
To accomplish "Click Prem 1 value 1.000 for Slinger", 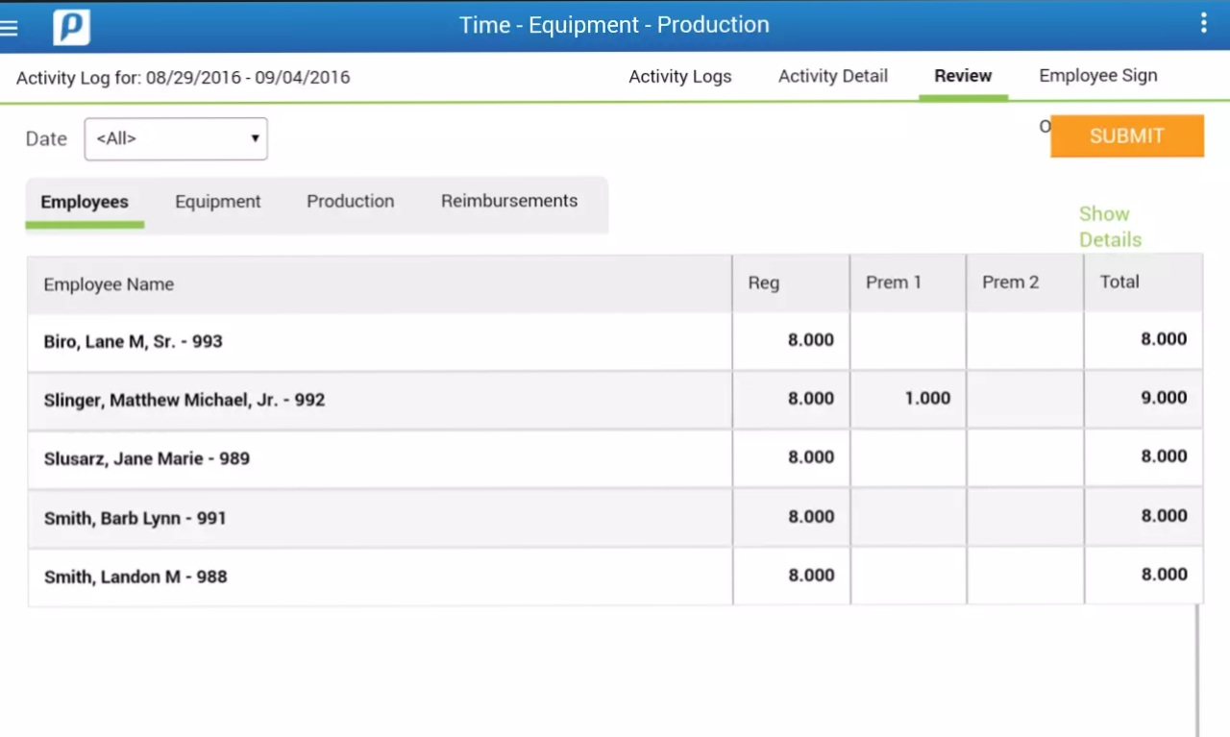I will click(x=927, y=398).
